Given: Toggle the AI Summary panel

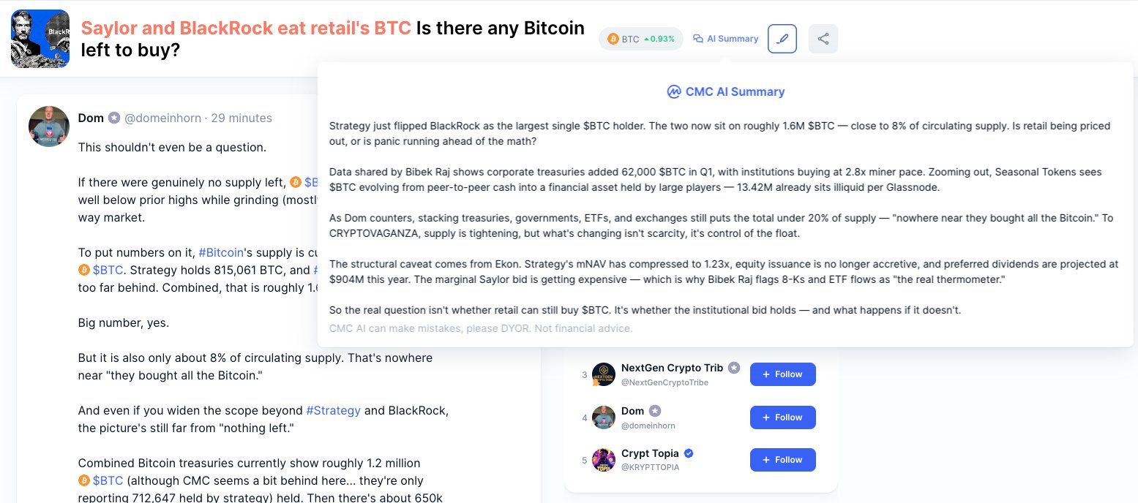Looking at the screenshot, I should coord(726,39).
